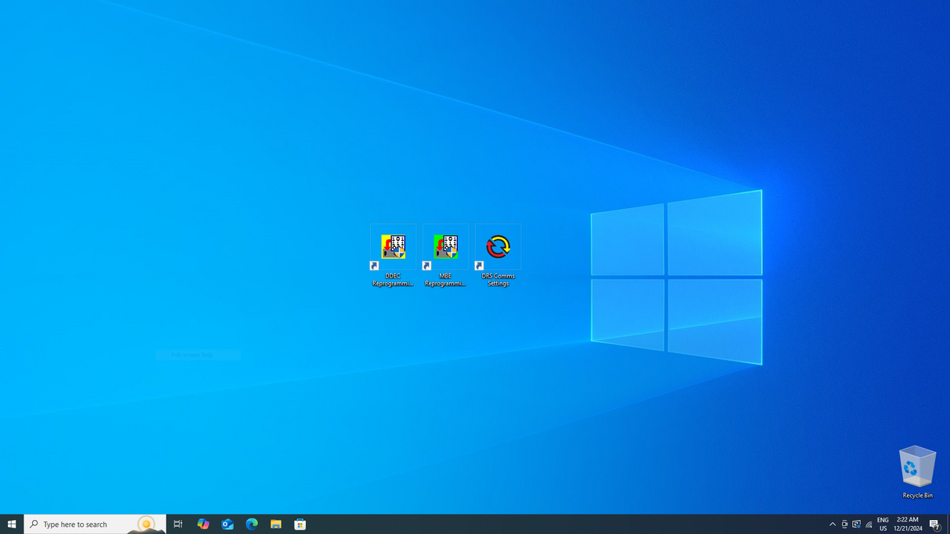This screenshot has width=950, height=534.
Task: Click the Show desktop strip at taskbar edge
Action: (948, 524)
